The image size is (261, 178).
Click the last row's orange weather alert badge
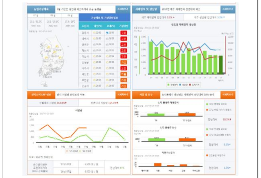pyautogui.click(x=123, y=86)
